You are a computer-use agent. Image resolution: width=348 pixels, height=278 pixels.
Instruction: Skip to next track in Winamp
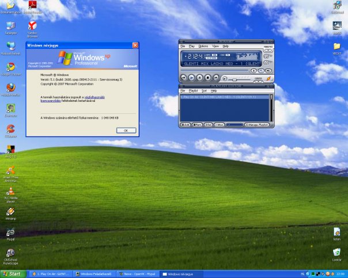(x=216, y=78)
